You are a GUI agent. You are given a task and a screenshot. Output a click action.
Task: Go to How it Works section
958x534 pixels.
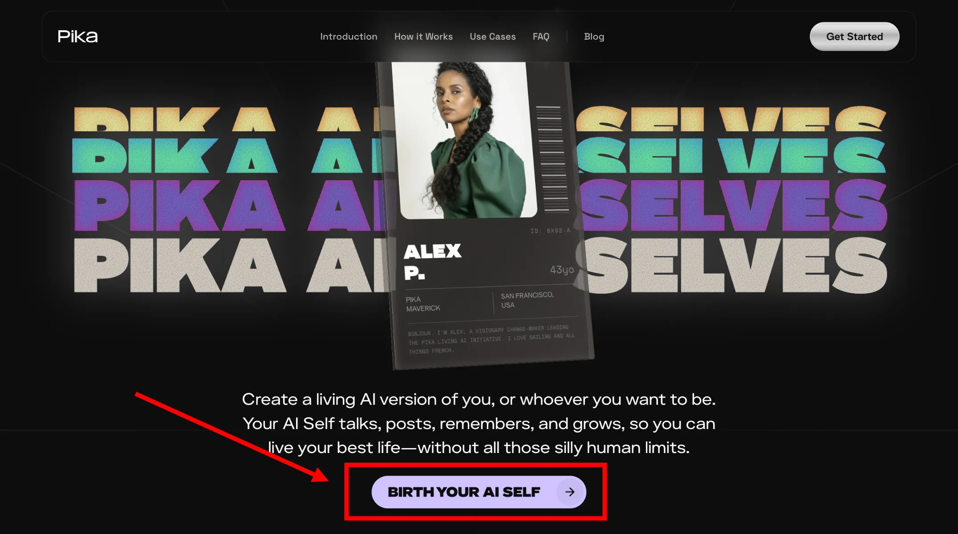423,36
